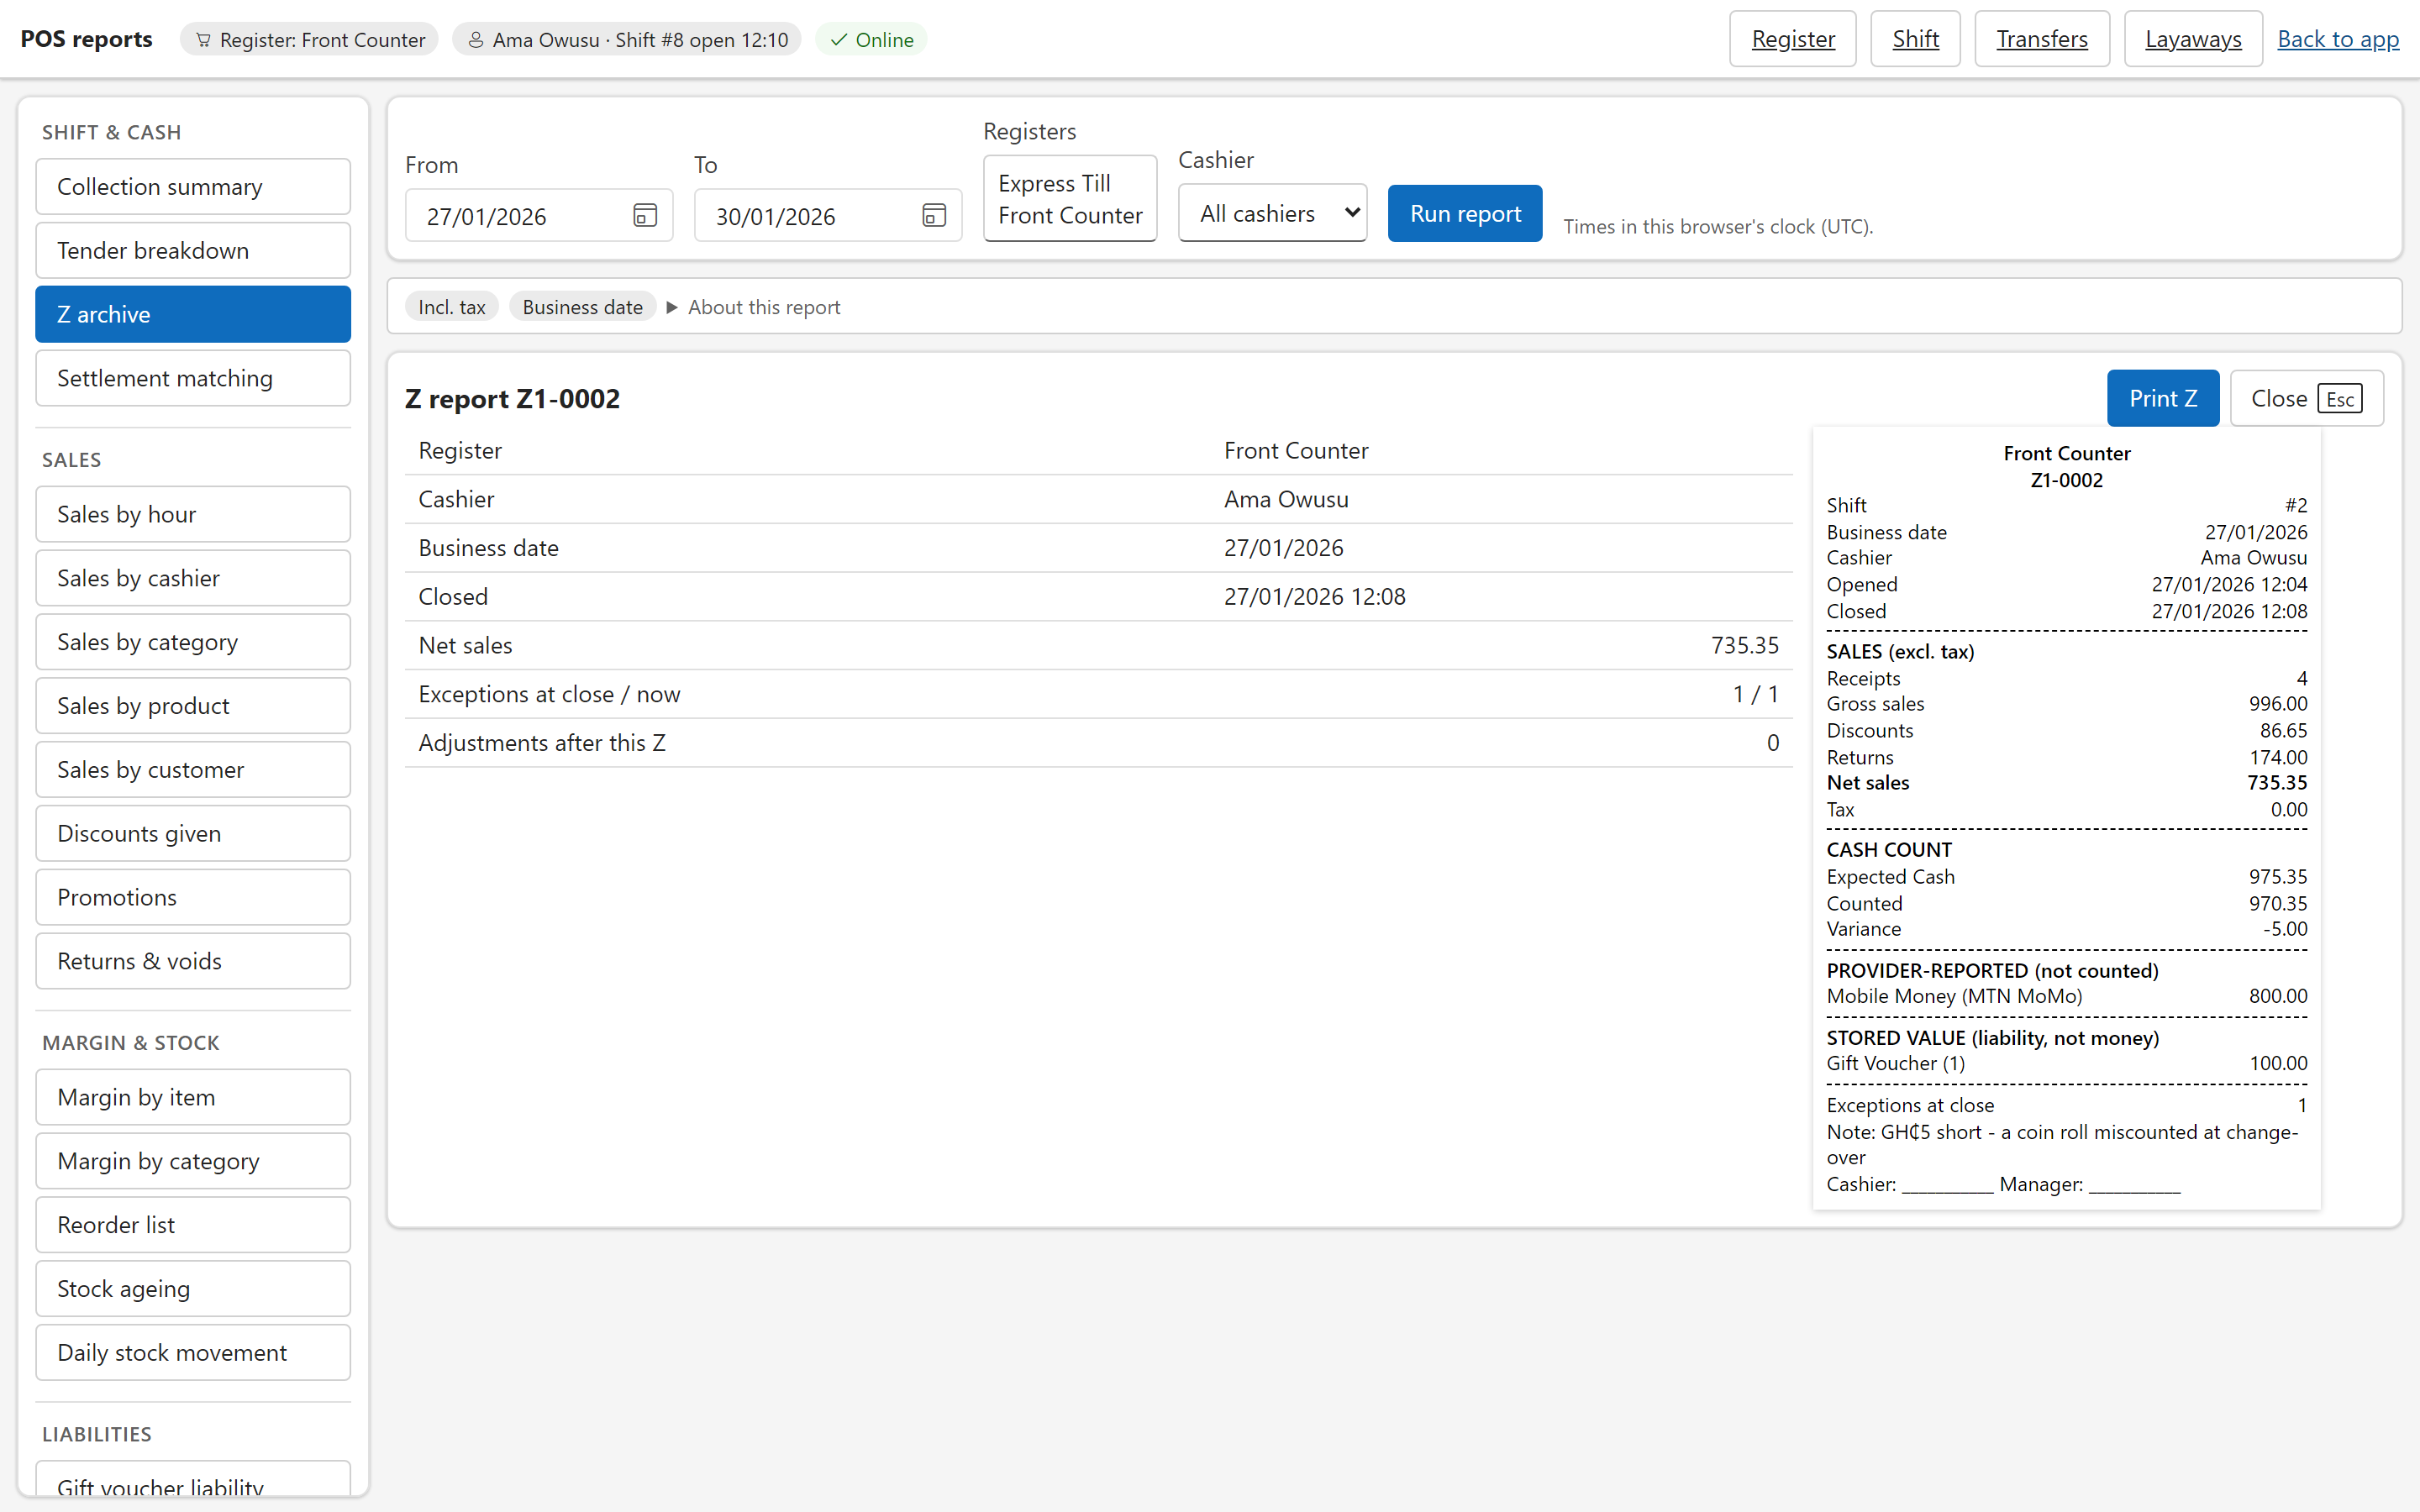
Task: Open the Transfers top navigation link
Action: 2042,39
